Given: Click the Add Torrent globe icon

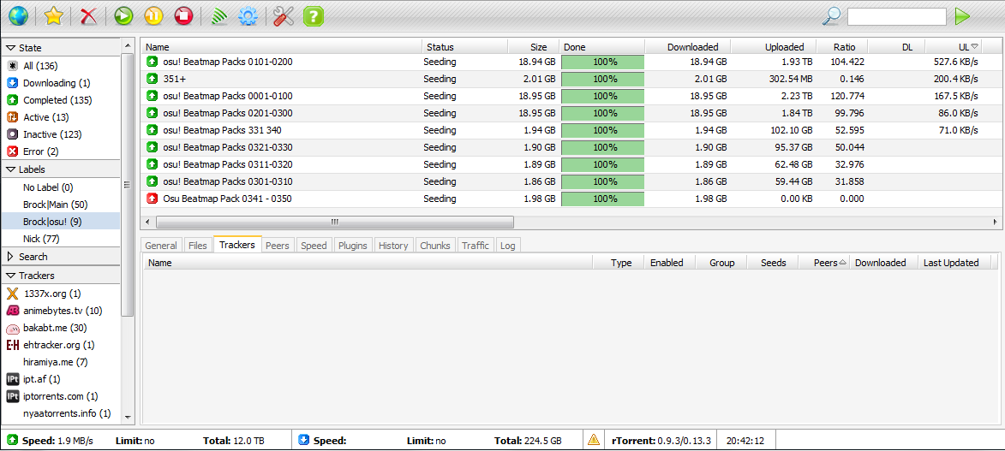Looking at the screenshot, I should (17, 16).
